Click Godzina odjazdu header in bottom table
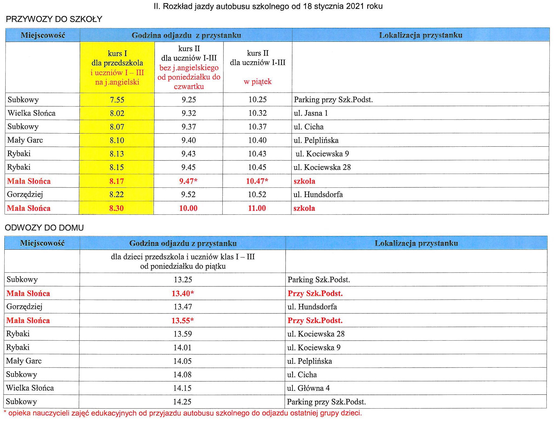This screenshot has width=554, height=428. pos(183,243)
